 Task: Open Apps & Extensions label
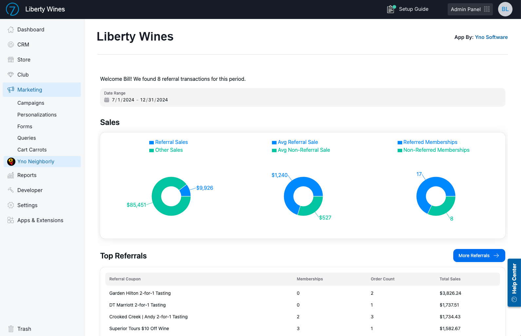40,220
